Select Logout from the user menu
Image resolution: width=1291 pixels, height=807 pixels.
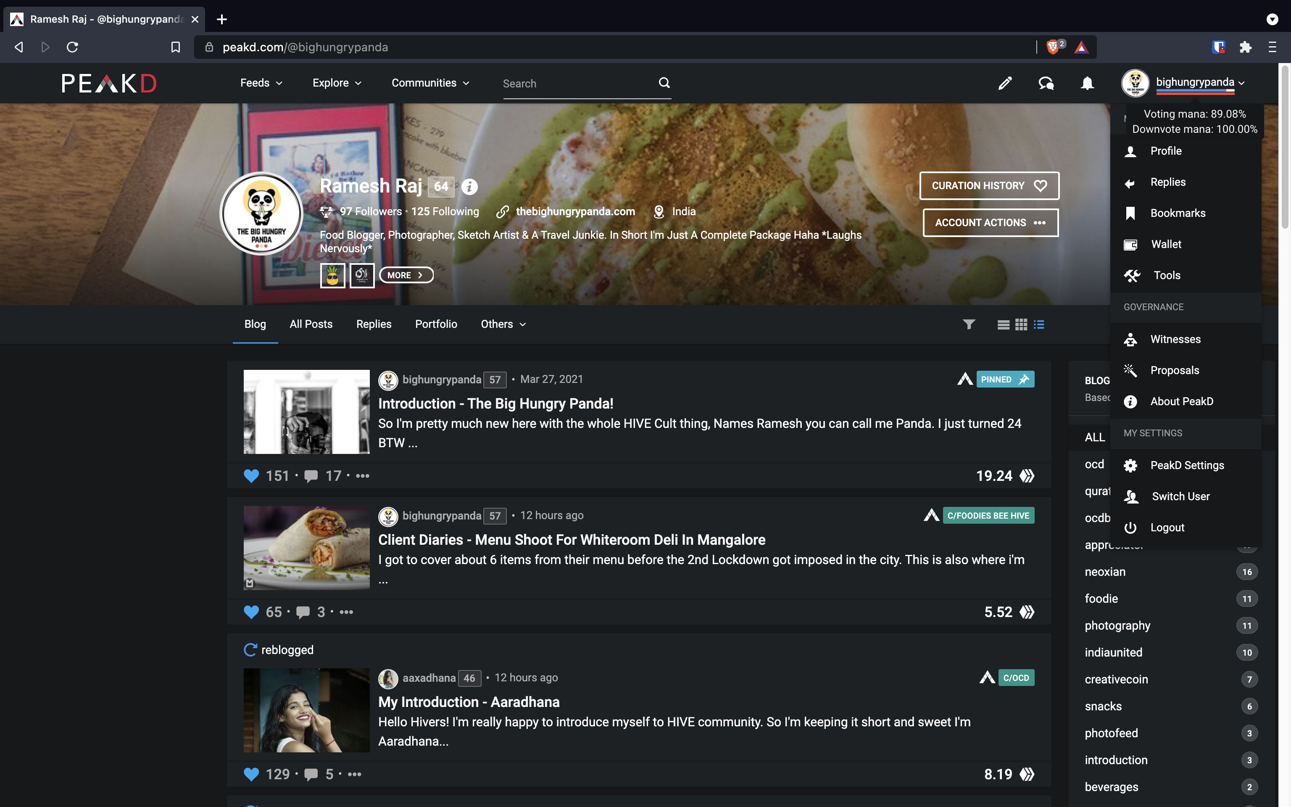(x=1186, y=527)
